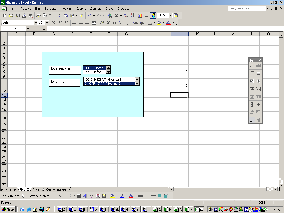Click the Покупатели label box
This screenshot has height=213, width=284.
click(x=64, y=83)
